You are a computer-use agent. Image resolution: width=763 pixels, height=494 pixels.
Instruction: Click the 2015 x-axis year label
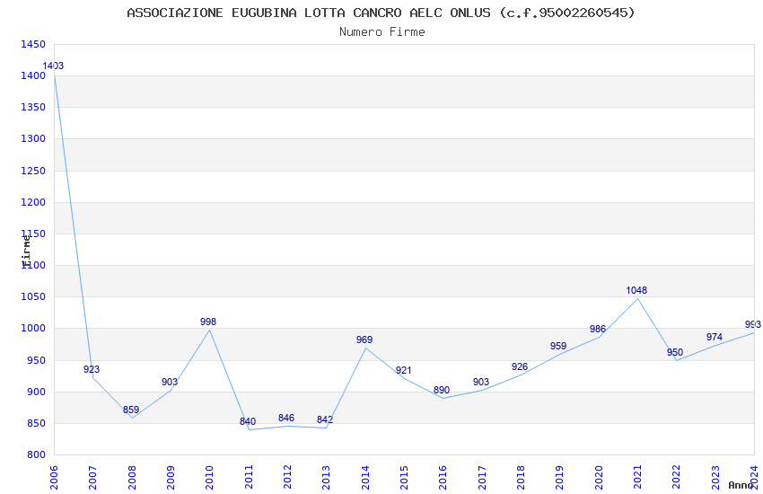404,478
